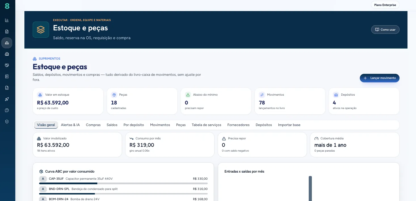Click the A badge beside CAP-35UF
The height and width of the screenshot is (201, 416).
point(43,179)
